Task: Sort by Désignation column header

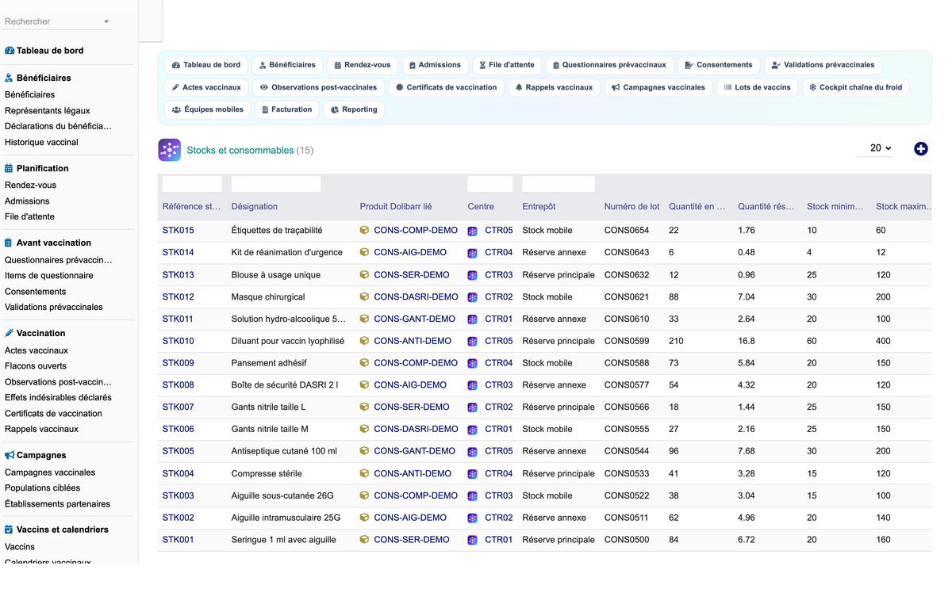Action: (255, 207)
